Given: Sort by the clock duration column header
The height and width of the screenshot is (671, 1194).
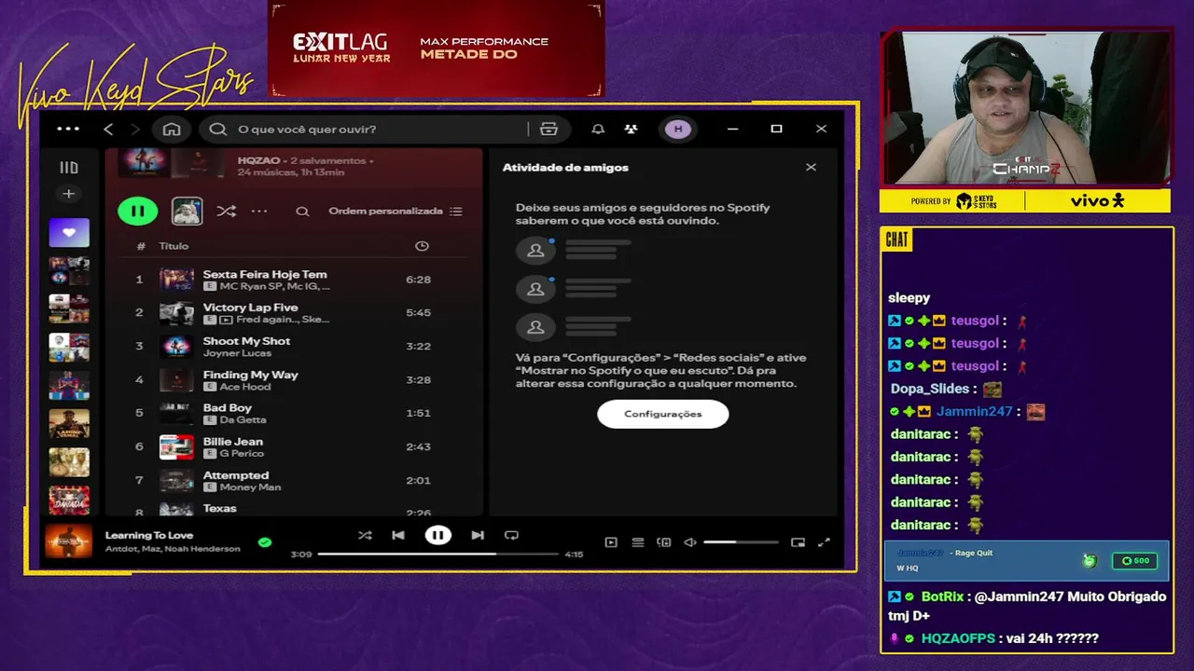Looking at the screenshot, I should [x=422, y=246].
